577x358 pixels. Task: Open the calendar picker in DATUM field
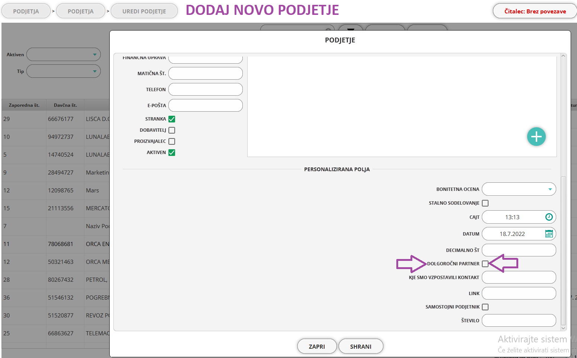click(549, 234)
